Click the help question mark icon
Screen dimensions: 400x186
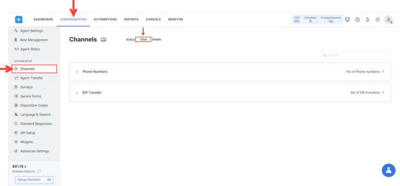point(378,19)
